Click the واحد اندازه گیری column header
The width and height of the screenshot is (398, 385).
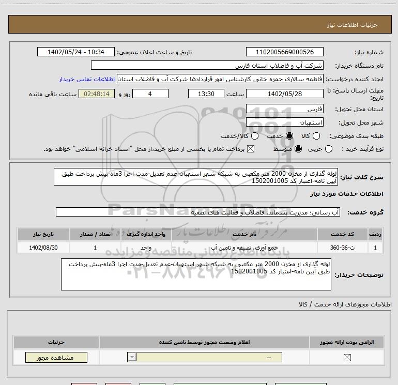[x=146, y=235]
